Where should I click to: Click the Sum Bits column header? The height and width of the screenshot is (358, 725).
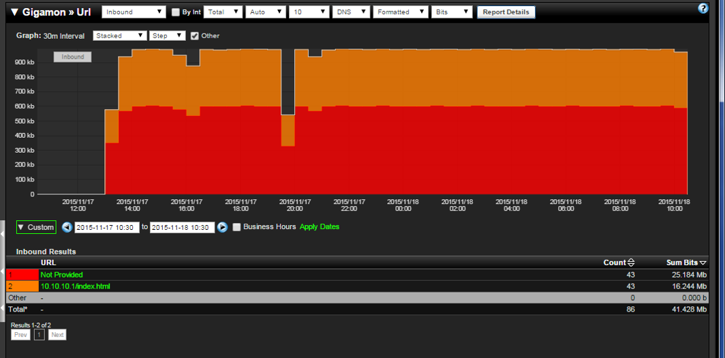pyautogui.click(x=682, y=263)
